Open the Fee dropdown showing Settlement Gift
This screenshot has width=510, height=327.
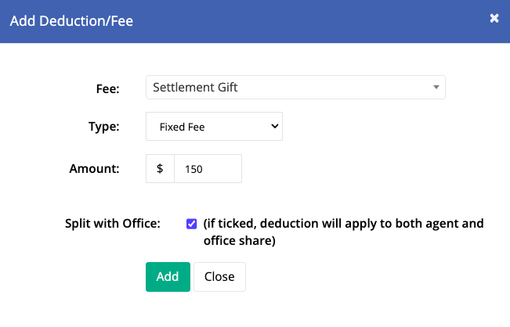coord(295,88)
